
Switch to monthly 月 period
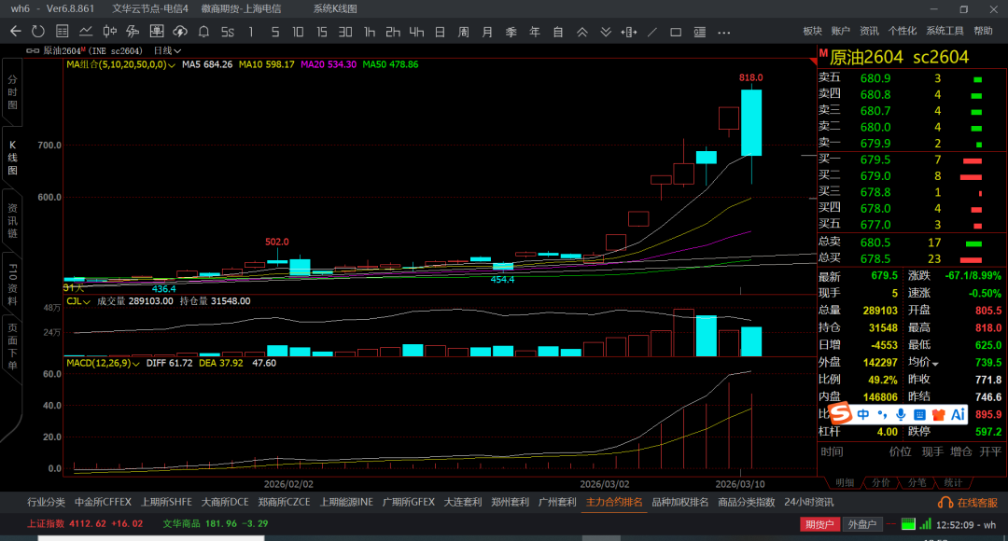pos(487,32)
